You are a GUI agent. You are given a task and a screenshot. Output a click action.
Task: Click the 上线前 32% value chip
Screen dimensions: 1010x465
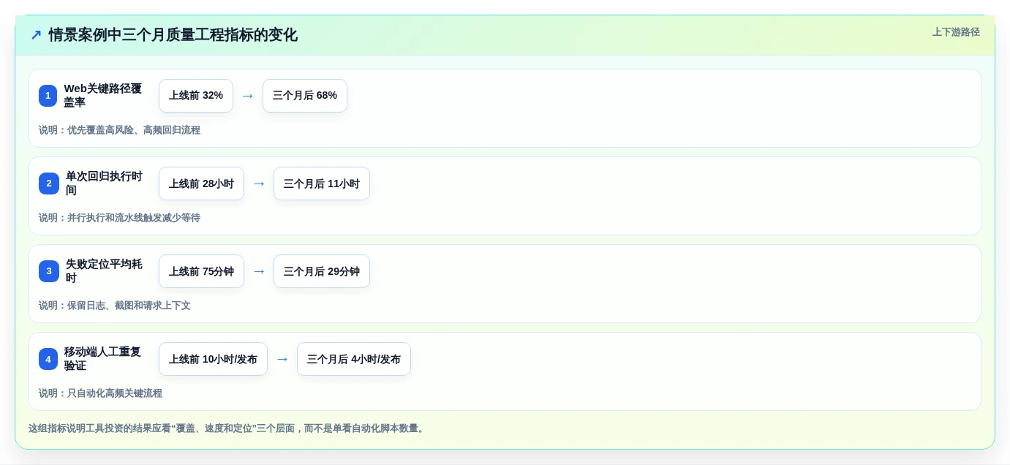tap(196, 96)
